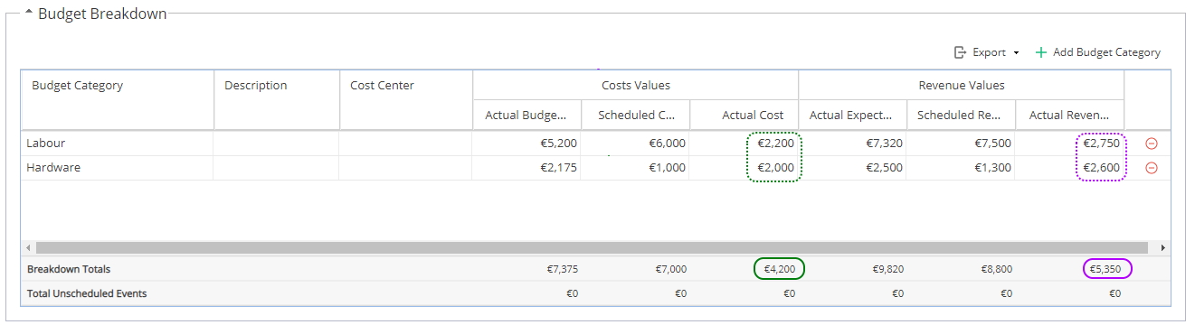Collapse the Budget Breakdown section
The image size is (1195, 334).
(29, 14)
